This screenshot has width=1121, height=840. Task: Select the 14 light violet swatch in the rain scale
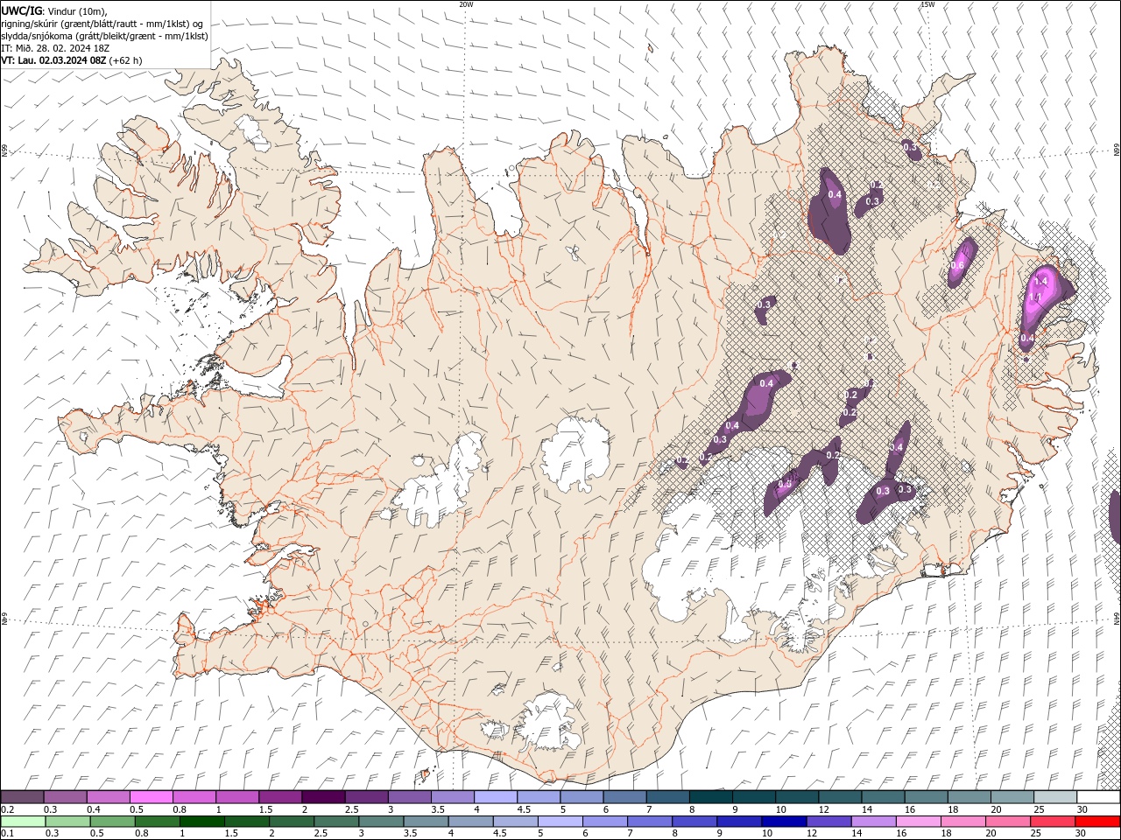click(x=872, y=822)
